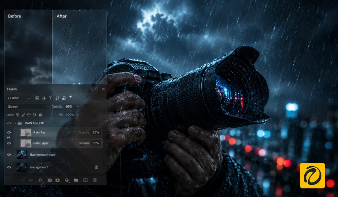Collapse the RAIN GROUP chevron
This screenshot has width=338, height=197.
pyautogui.click(x=15, y=123)
